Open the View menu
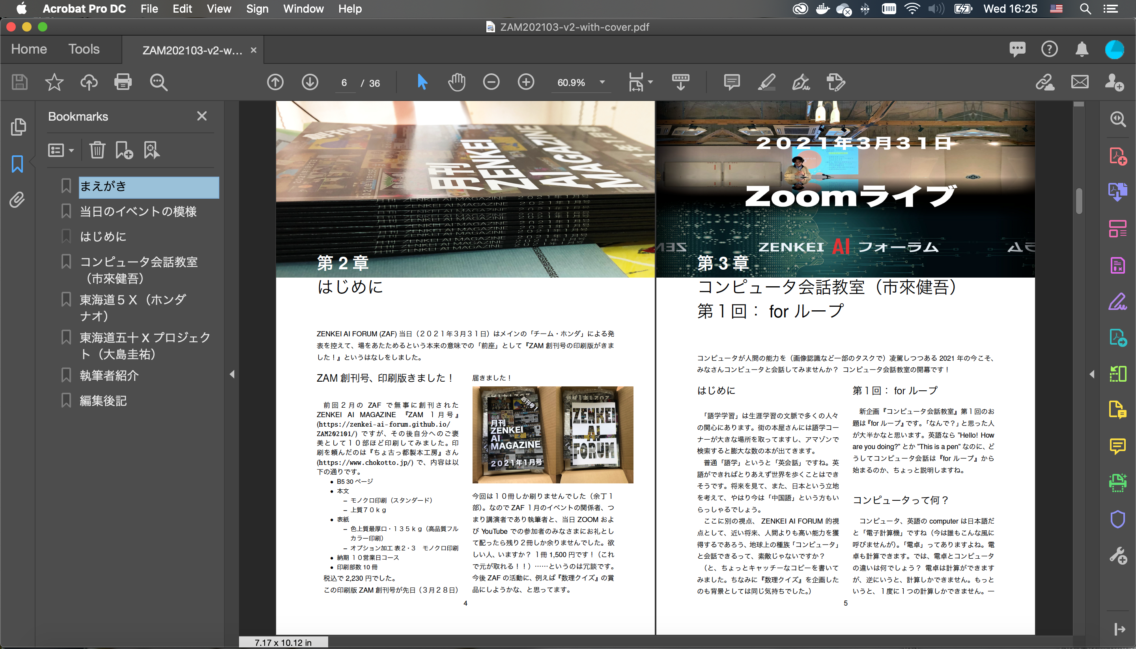The width and height of the screenshot is (1136, 649). point(219,8)
